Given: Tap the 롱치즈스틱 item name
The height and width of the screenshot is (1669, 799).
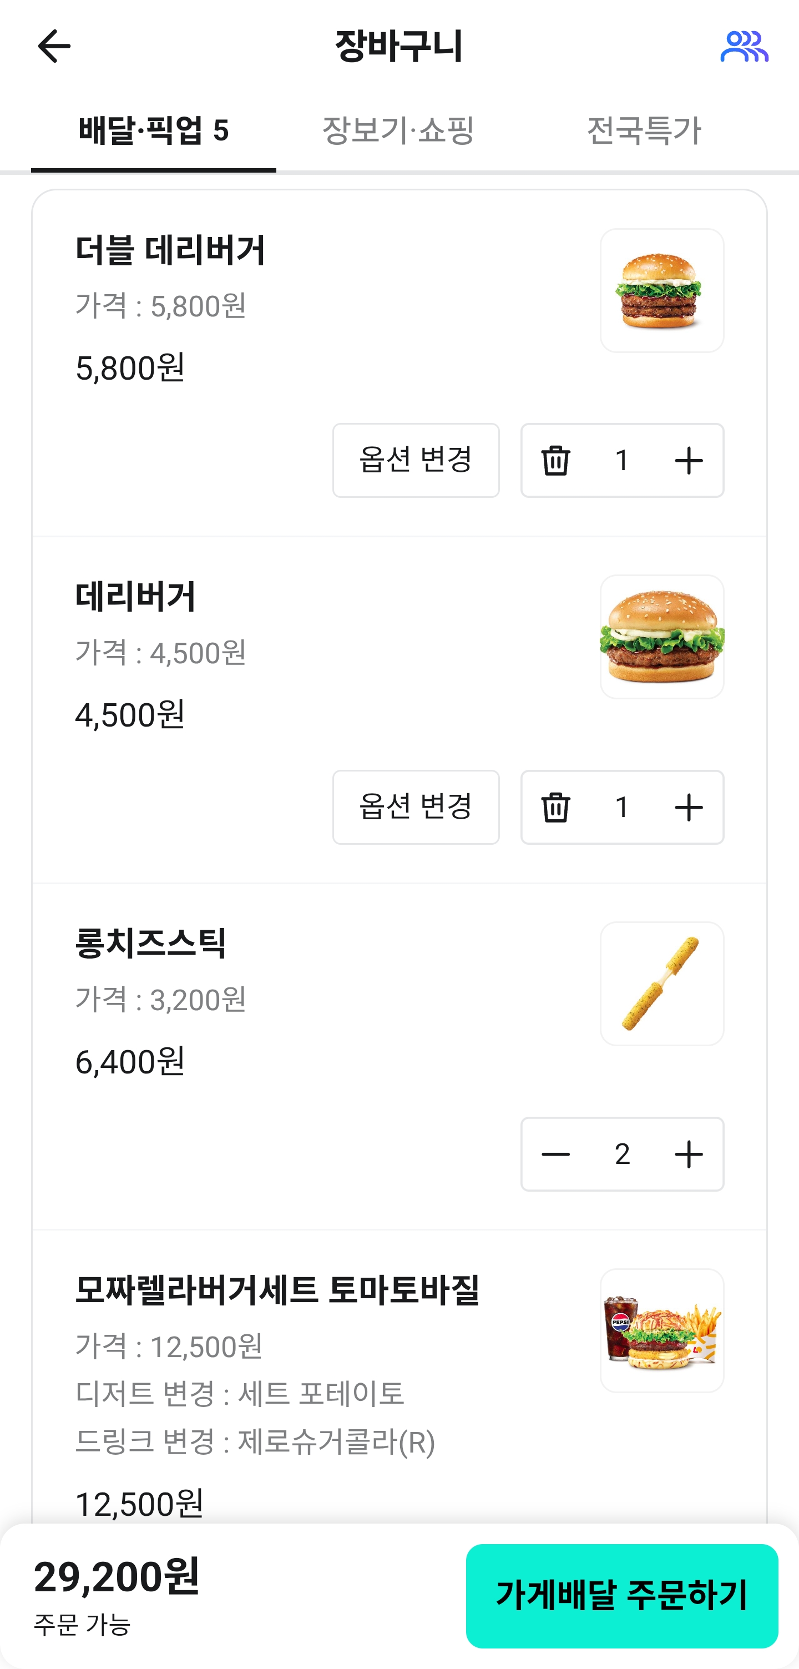Looking at the screenshot, I should pos(151,944).
